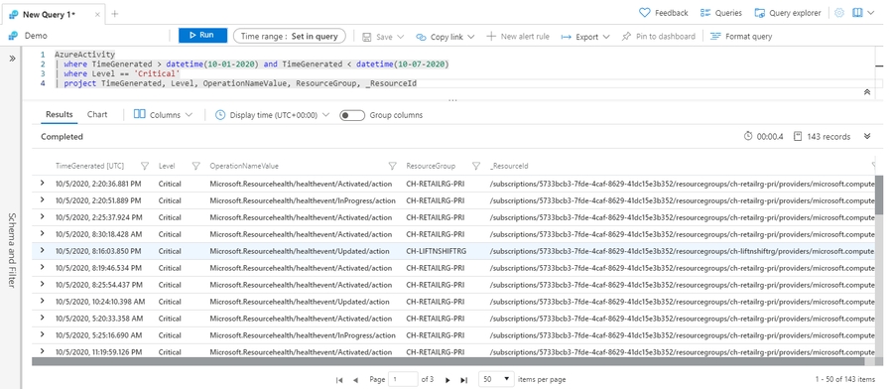Click the horizontal results scrollbar

448,361
